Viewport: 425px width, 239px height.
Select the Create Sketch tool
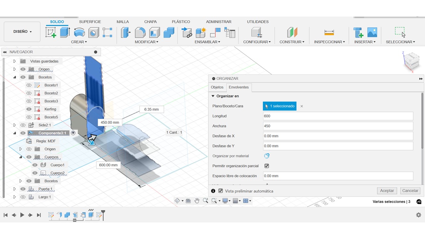click(51, 33)
